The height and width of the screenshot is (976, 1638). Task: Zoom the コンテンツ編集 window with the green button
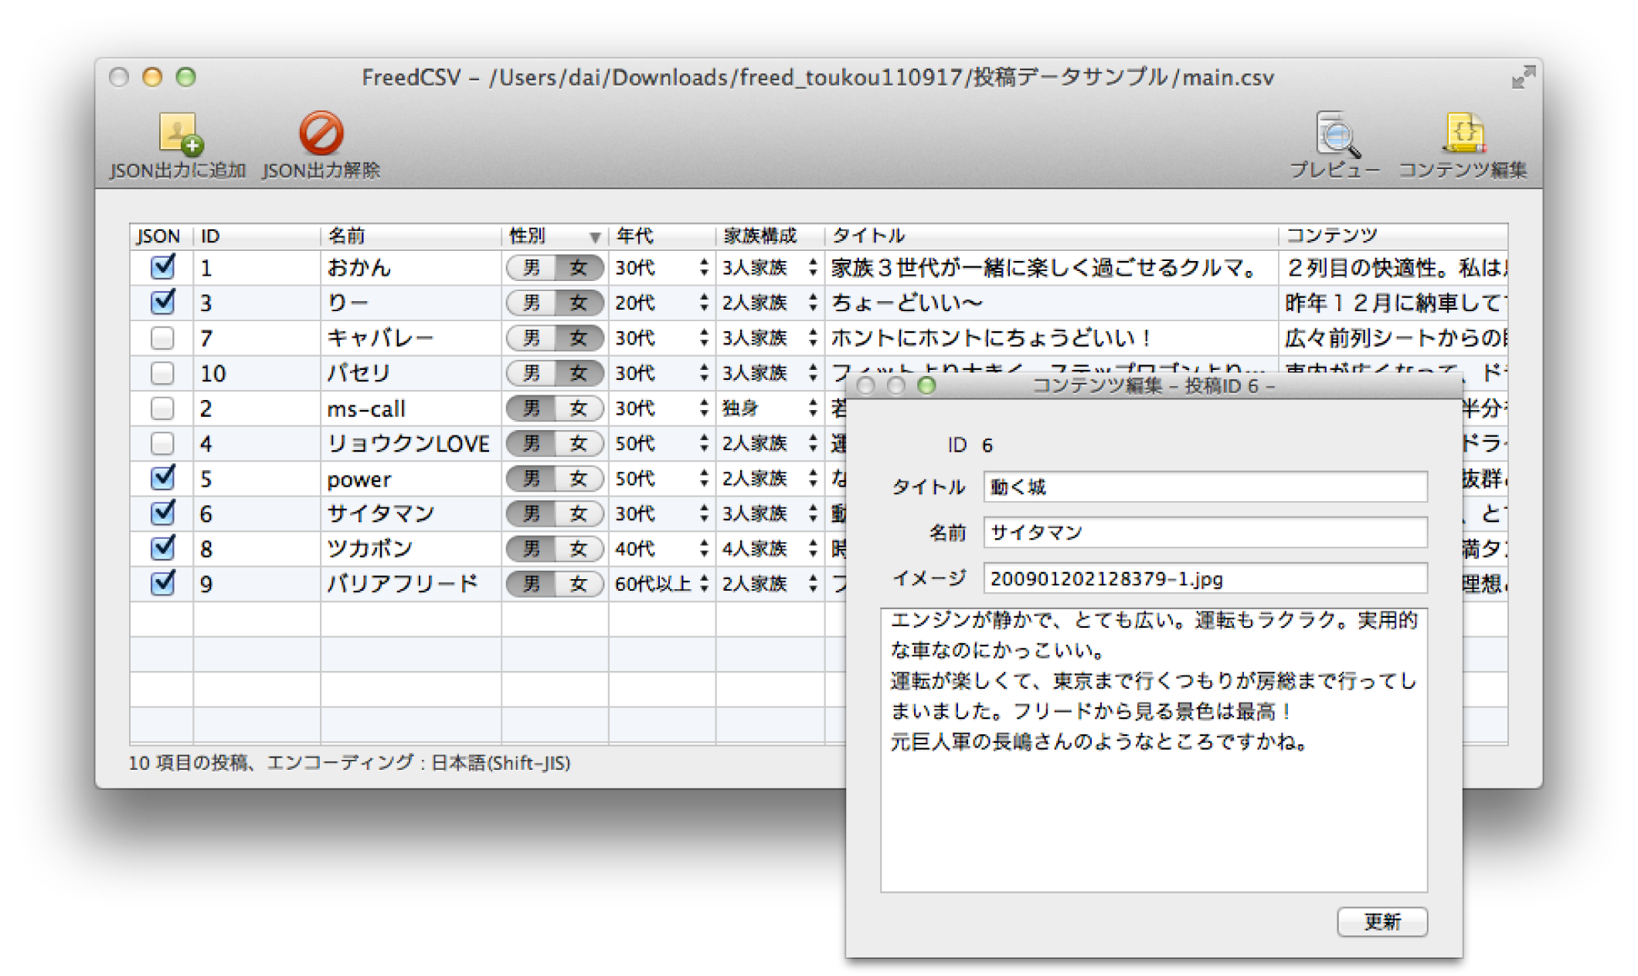pyautogui.click(x=926, y=385)
